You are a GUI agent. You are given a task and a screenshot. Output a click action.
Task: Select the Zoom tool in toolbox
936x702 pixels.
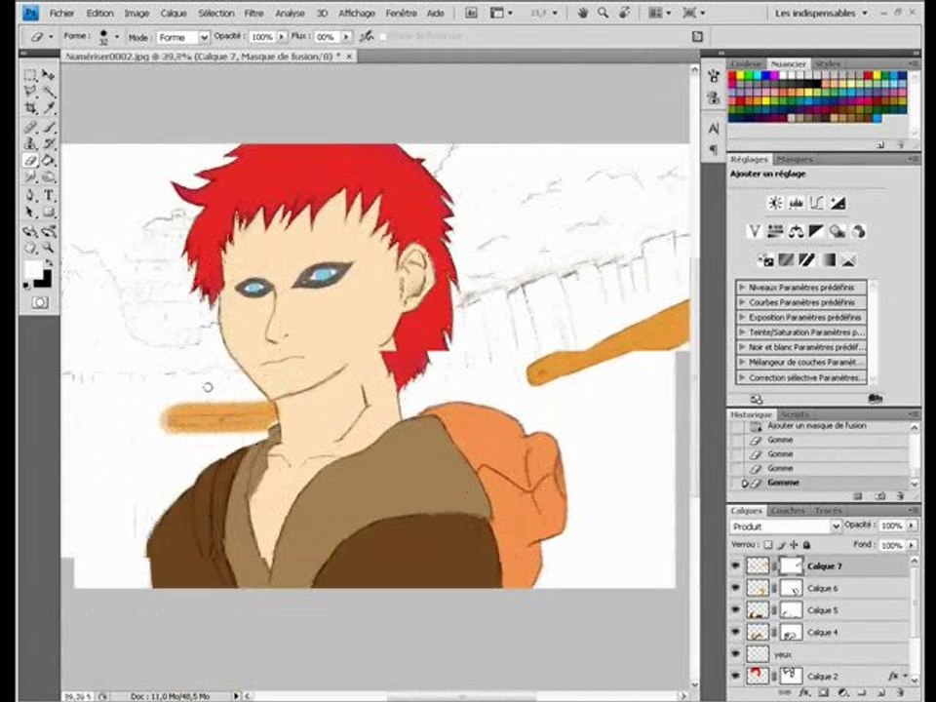pos(49,248)
